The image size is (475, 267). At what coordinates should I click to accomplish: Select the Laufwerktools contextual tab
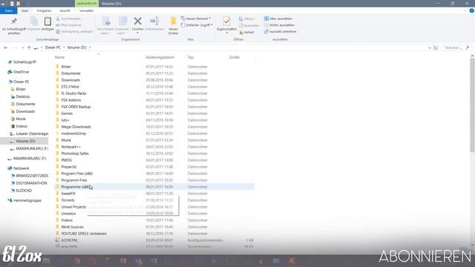[x=87, y=3]
